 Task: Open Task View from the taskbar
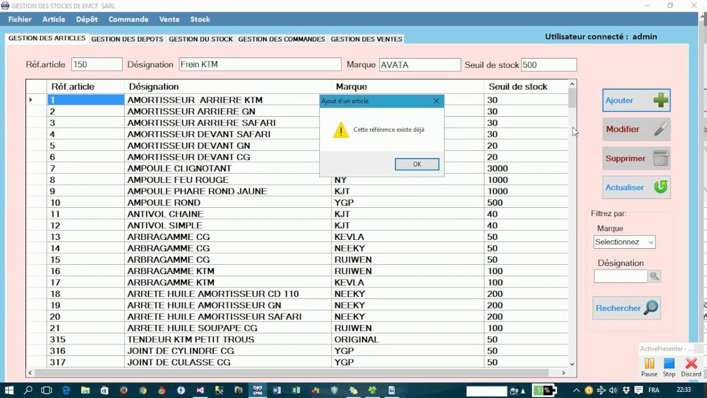47,390
